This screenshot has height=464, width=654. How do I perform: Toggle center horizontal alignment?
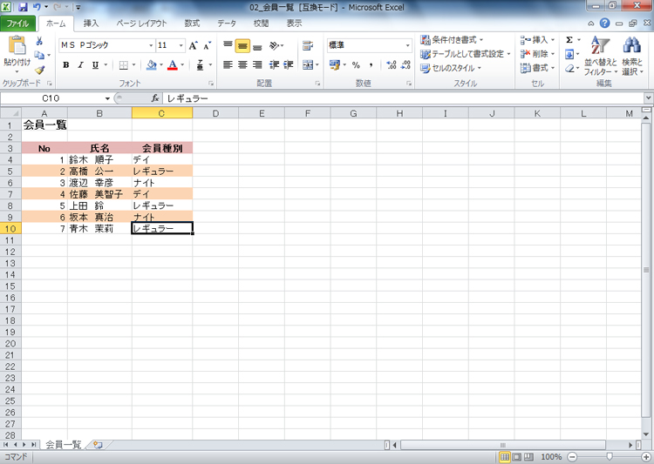(x=242, y=65)
